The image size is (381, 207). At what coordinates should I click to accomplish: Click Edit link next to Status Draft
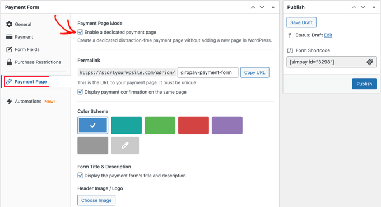tap(328, 35)
